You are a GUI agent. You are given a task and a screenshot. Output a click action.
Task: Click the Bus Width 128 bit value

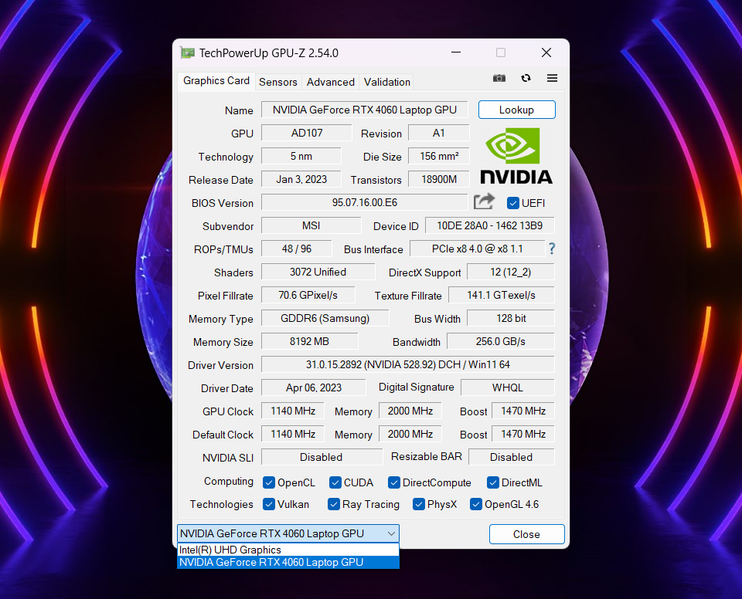click(511, 318)
